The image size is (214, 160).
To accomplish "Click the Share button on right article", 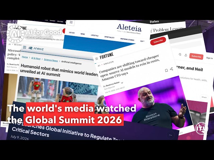I will pos(204,97).
